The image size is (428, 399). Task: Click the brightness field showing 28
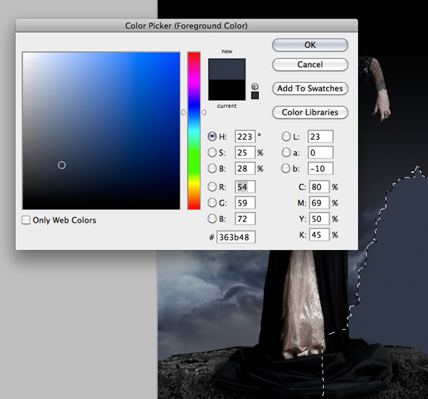[x=245, y=168]
